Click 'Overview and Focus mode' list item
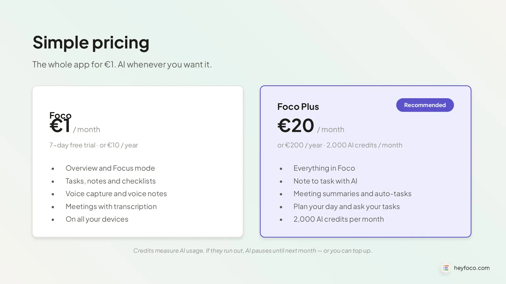This screenshot has height=284, width=506. (x=110, y=168)
